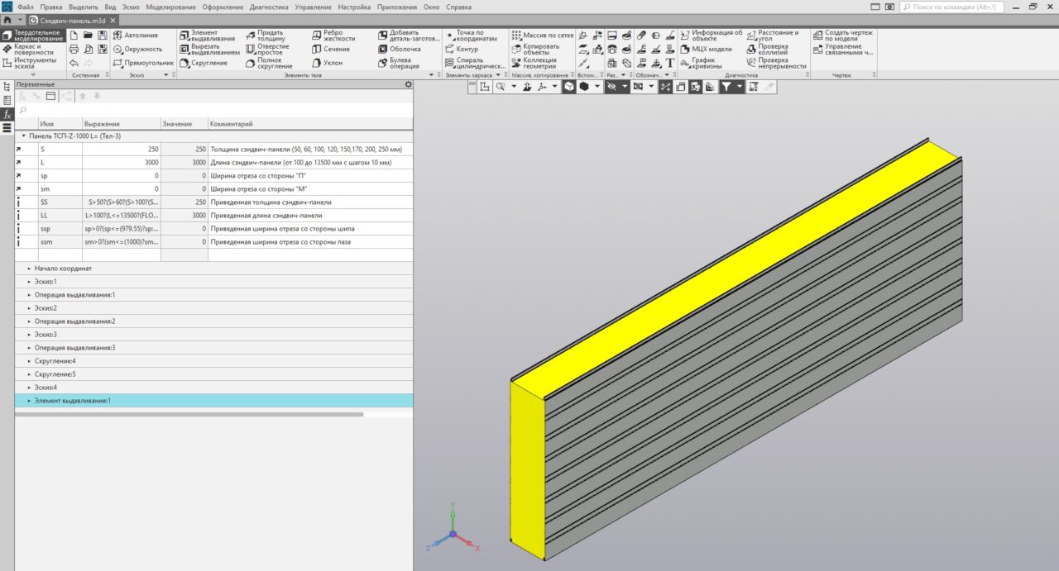
Task: Select the Сечение section tool
Action: click(x=330, y=49)
